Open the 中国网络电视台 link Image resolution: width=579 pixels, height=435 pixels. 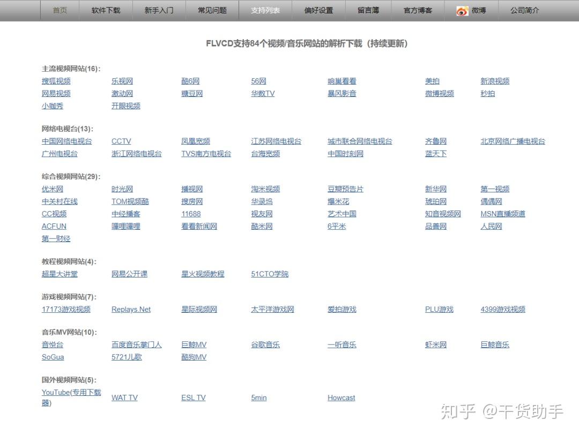(66, 141)
